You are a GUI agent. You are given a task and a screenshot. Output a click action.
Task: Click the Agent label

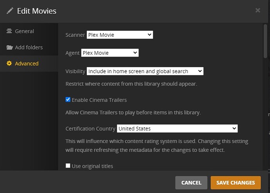pyautogui.click(x=72, y=53)
